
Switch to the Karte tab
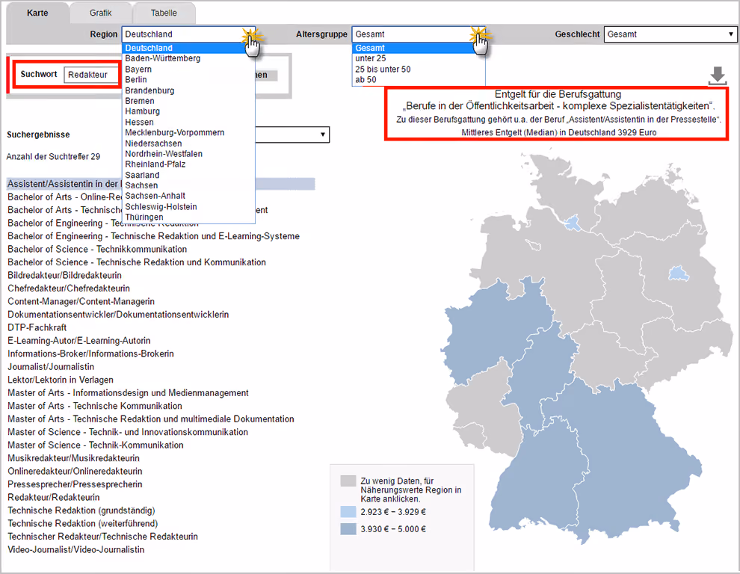(37, 13)
